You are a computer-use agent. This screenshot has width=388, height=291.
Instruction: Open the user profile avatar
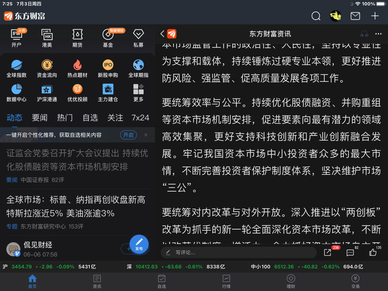(336, 16)
